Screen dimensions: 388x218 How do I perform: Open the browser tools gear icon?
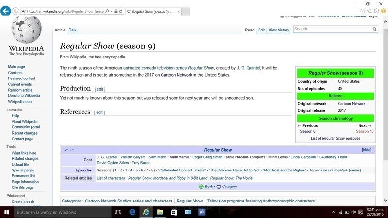tap(377, 11)
